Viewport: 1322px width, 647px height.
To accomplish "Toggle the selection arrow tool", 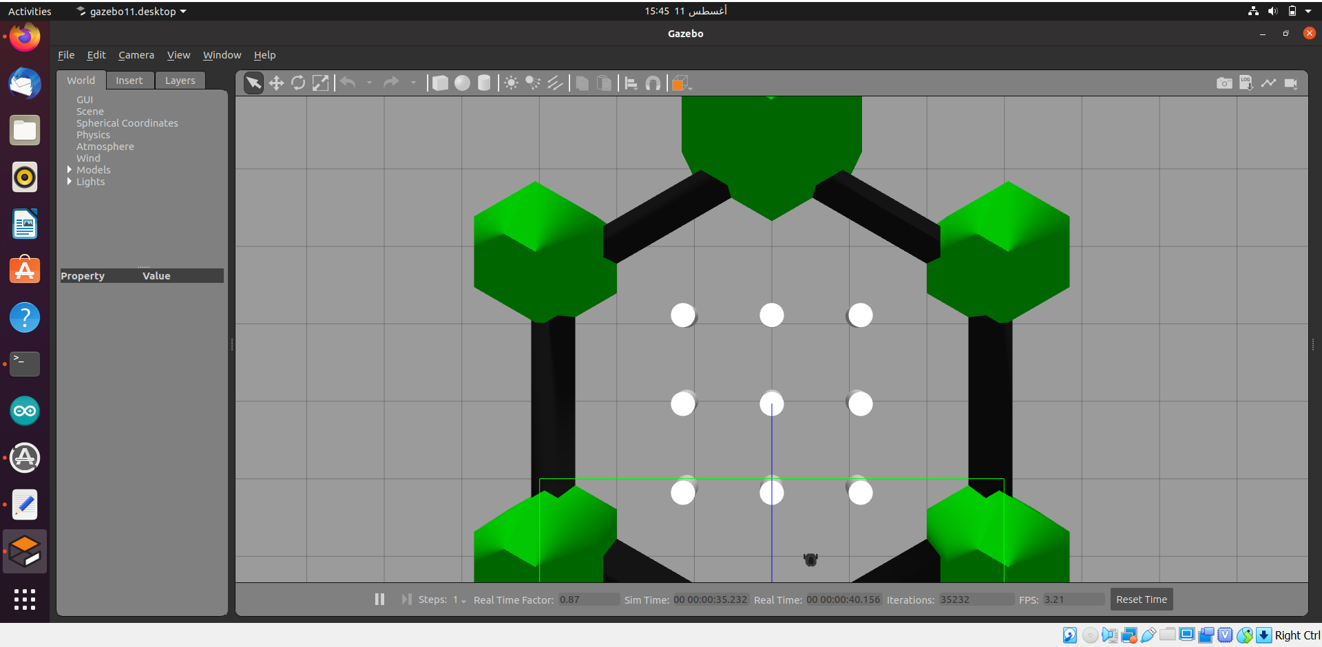I will tap(253, 83).
